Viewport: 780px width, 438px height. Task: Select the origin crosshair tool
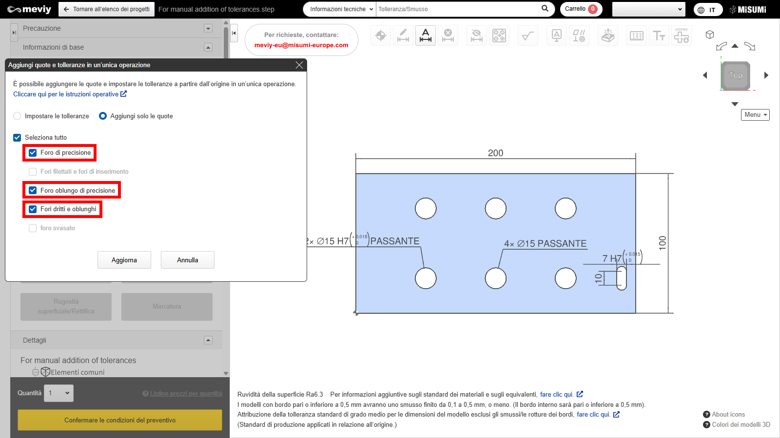click(x=381, y=36)
